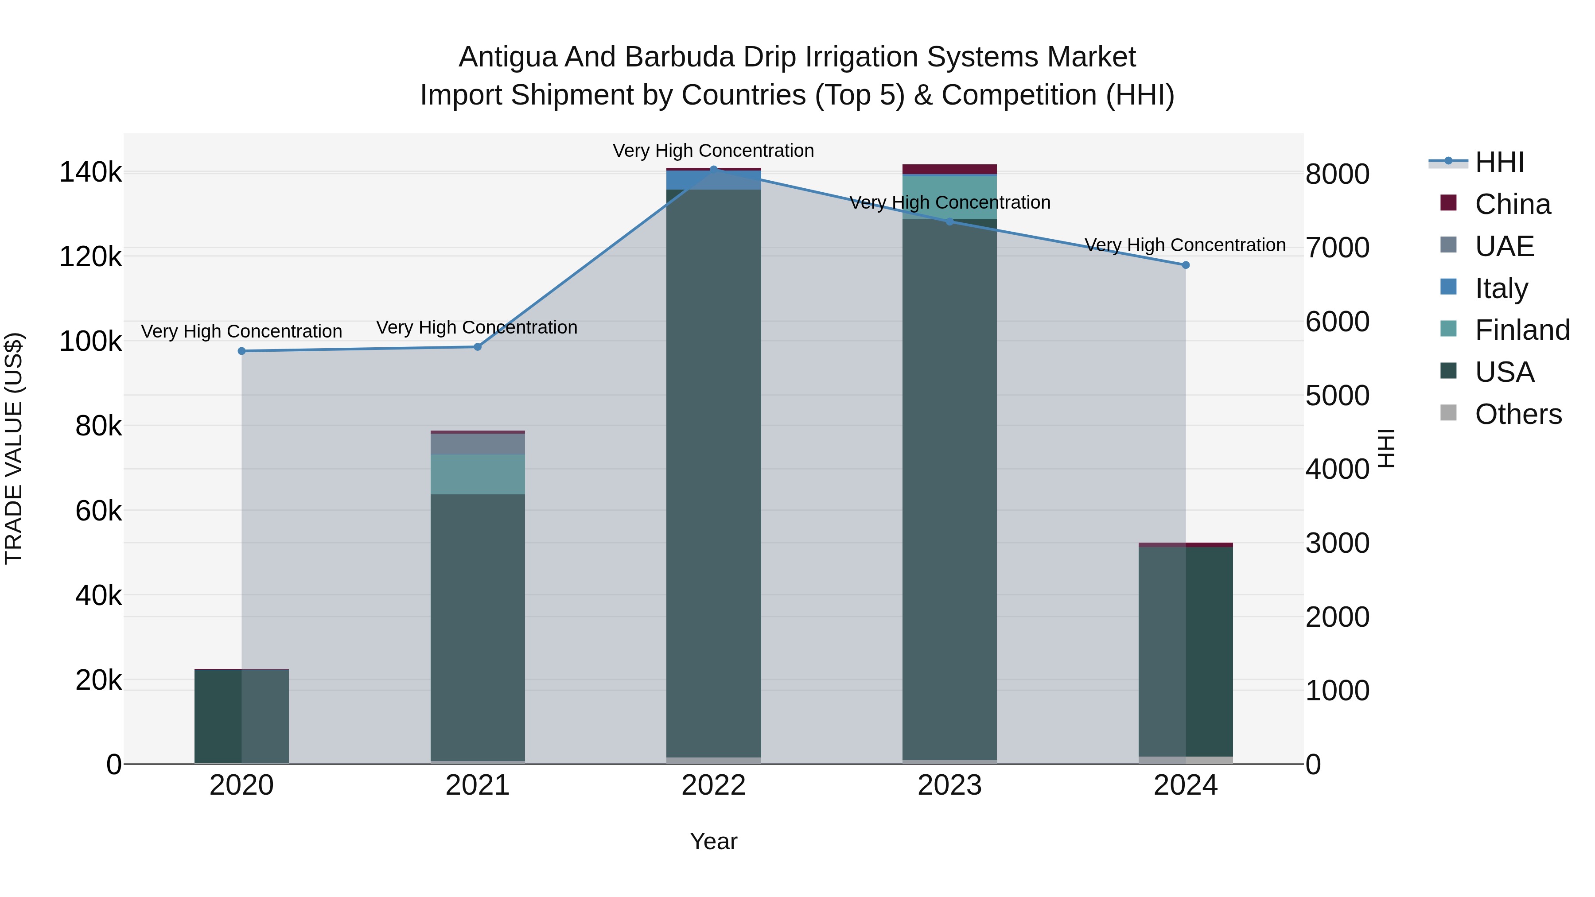Click the Year axis title
The width and height of the screenshot is (1595, 897).
(713, 841)
